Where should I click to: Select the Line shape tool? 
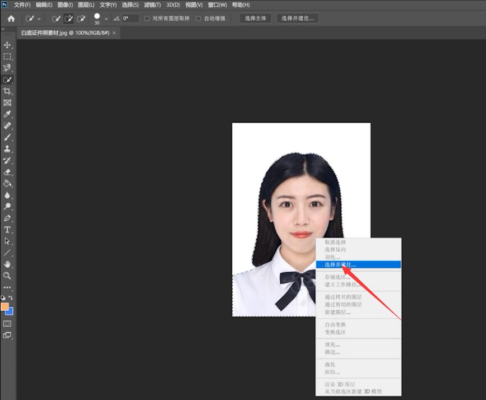pyautogui.click(x=7, y=253)
